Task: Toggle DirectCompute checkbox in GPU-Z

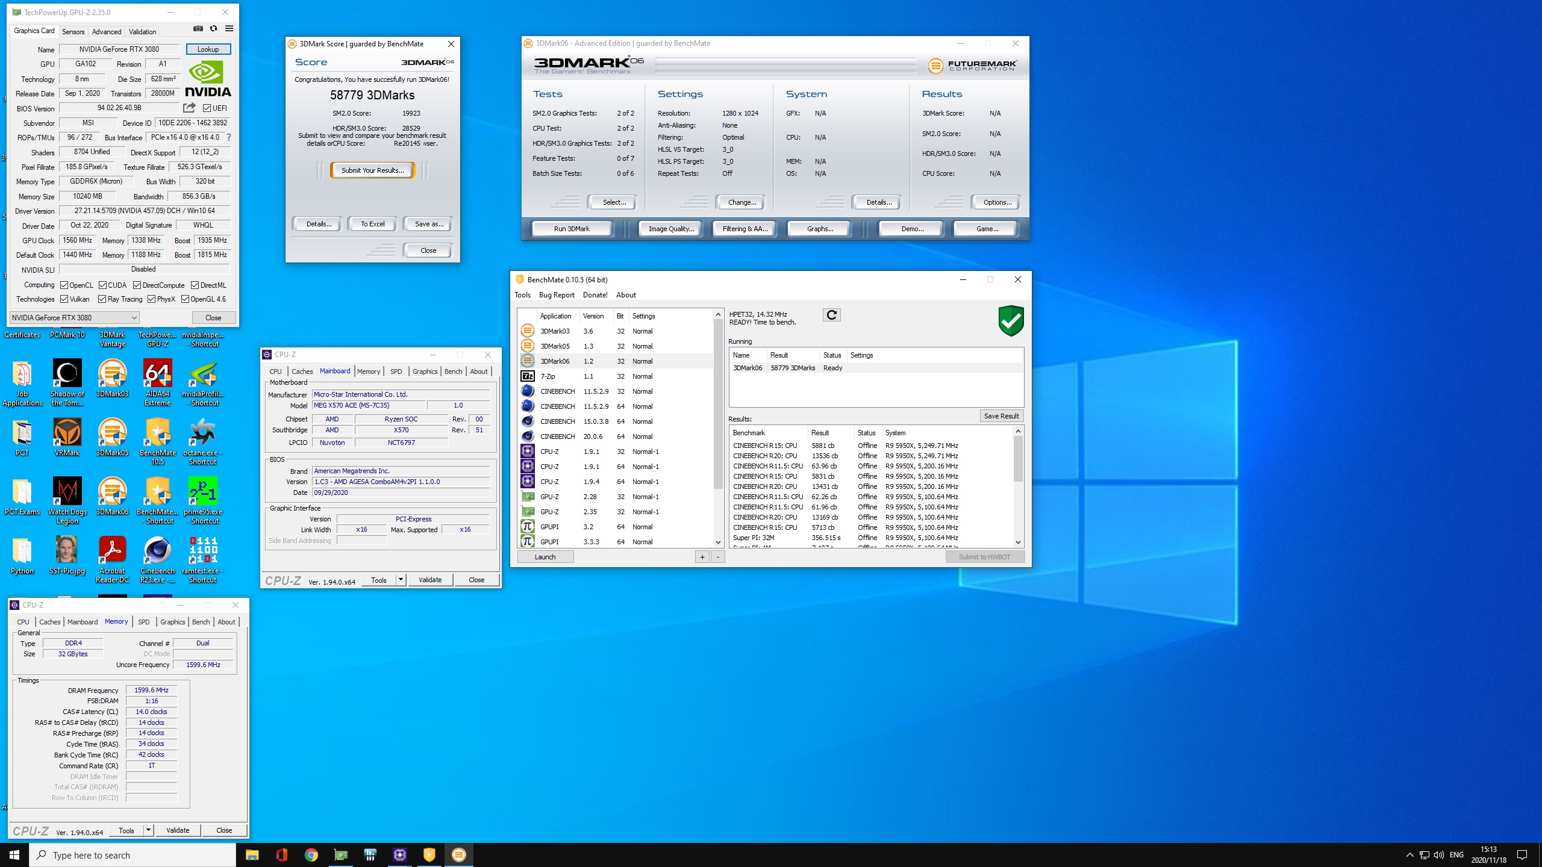Action: pyautogui.click(x=137, y=285)
